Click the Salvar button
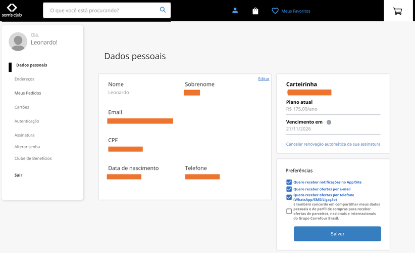Image resolution: width=415 pixels, height=253 pixels. pos(337,234)
